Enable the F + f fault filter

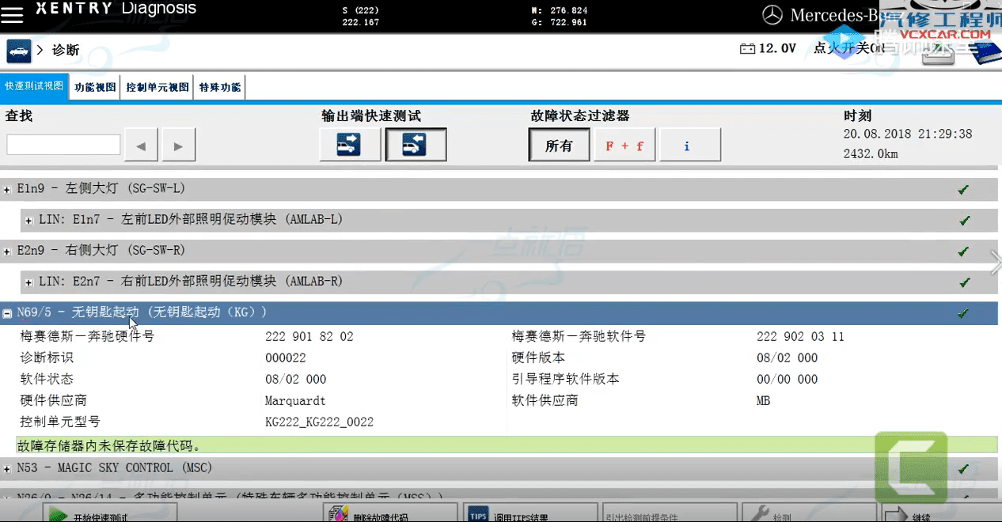(624, 144)
